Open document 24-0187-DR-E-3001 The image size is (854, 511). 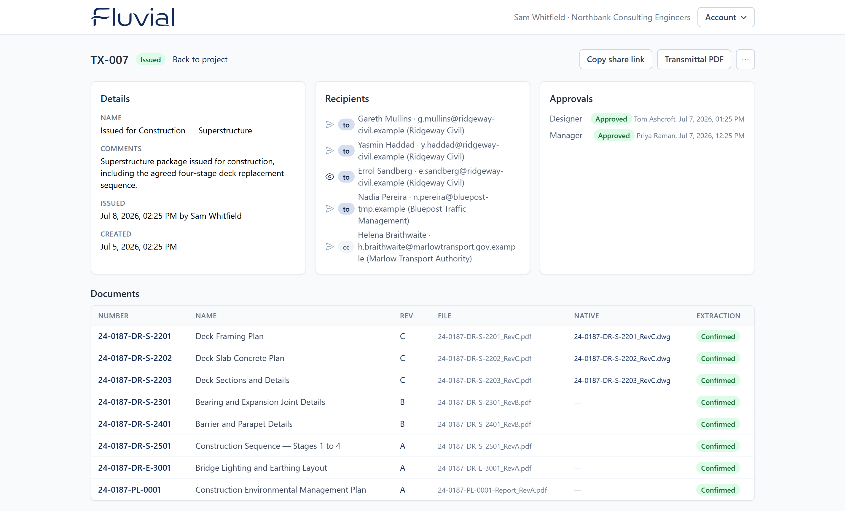point(134,468)
